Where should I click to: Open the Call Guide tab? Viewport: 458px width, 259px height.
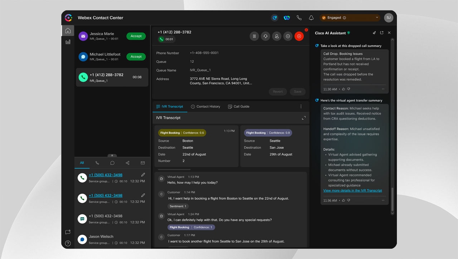pos(238,106)
